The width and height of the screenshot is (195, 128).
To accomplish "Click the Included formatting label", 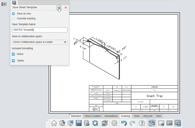I will point(22,48).
